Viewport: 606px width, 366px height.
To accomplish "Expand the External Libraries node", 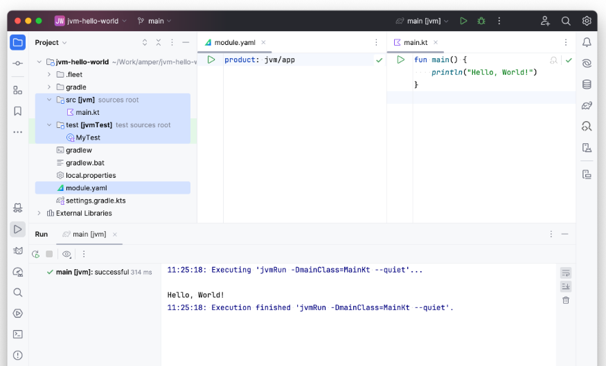I will tap(39, 213).
